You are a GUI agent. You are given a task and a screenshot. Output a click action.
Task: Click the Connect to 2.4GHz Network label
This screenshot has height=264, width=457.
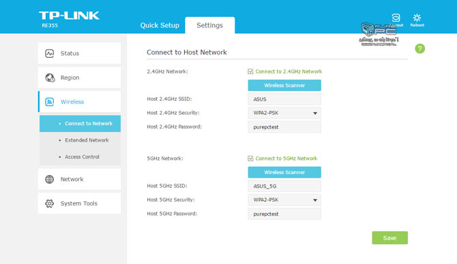[x=289, y=71]
